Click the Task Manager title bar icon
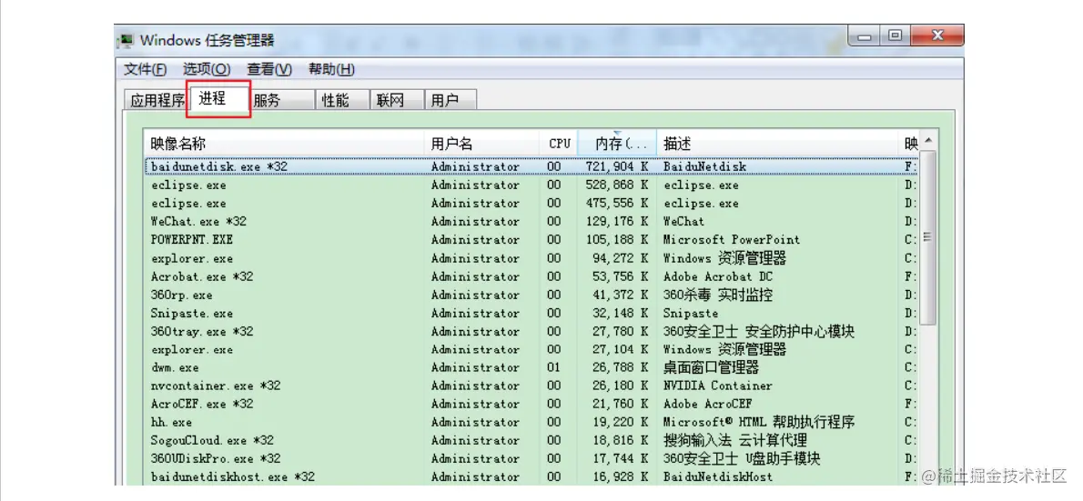Image resolution: width=1083 pixels, height=501 pixels. pyautogui.click(x=126, y=41)
